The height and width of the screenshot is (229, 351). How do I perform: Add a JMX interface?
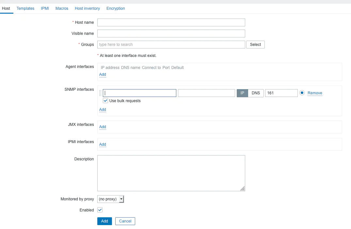[x=103, y=127]
